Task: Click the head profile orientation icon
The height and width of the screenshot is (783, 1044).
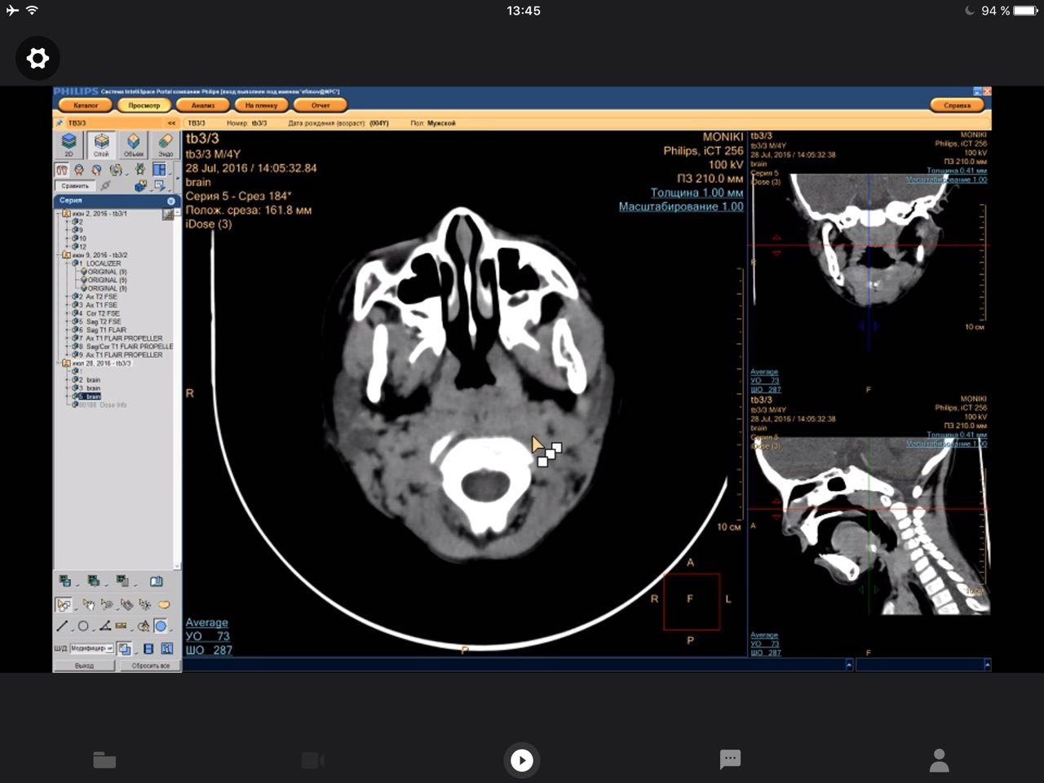Action: (97, 170)
